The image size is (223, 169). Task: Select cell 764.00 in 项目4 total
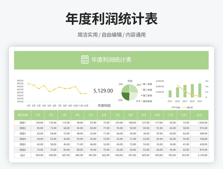pyautogui.click(x=199, y=139)
